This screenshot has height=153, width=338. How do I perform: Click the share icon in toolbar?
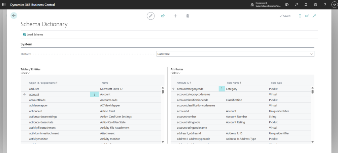click(163, 16)
